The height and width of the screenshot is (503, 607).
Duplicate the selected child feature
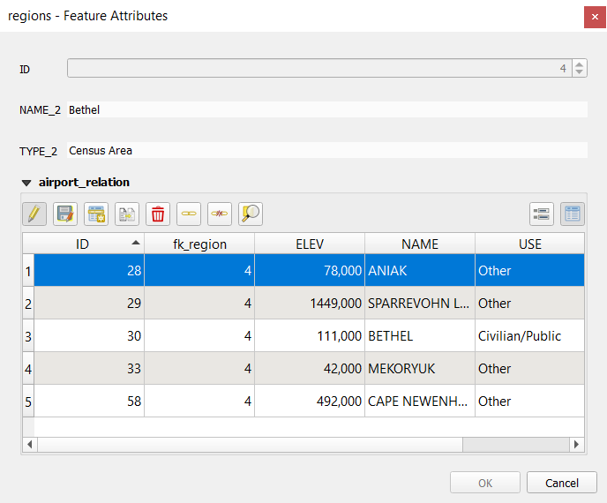pos(126,214)
